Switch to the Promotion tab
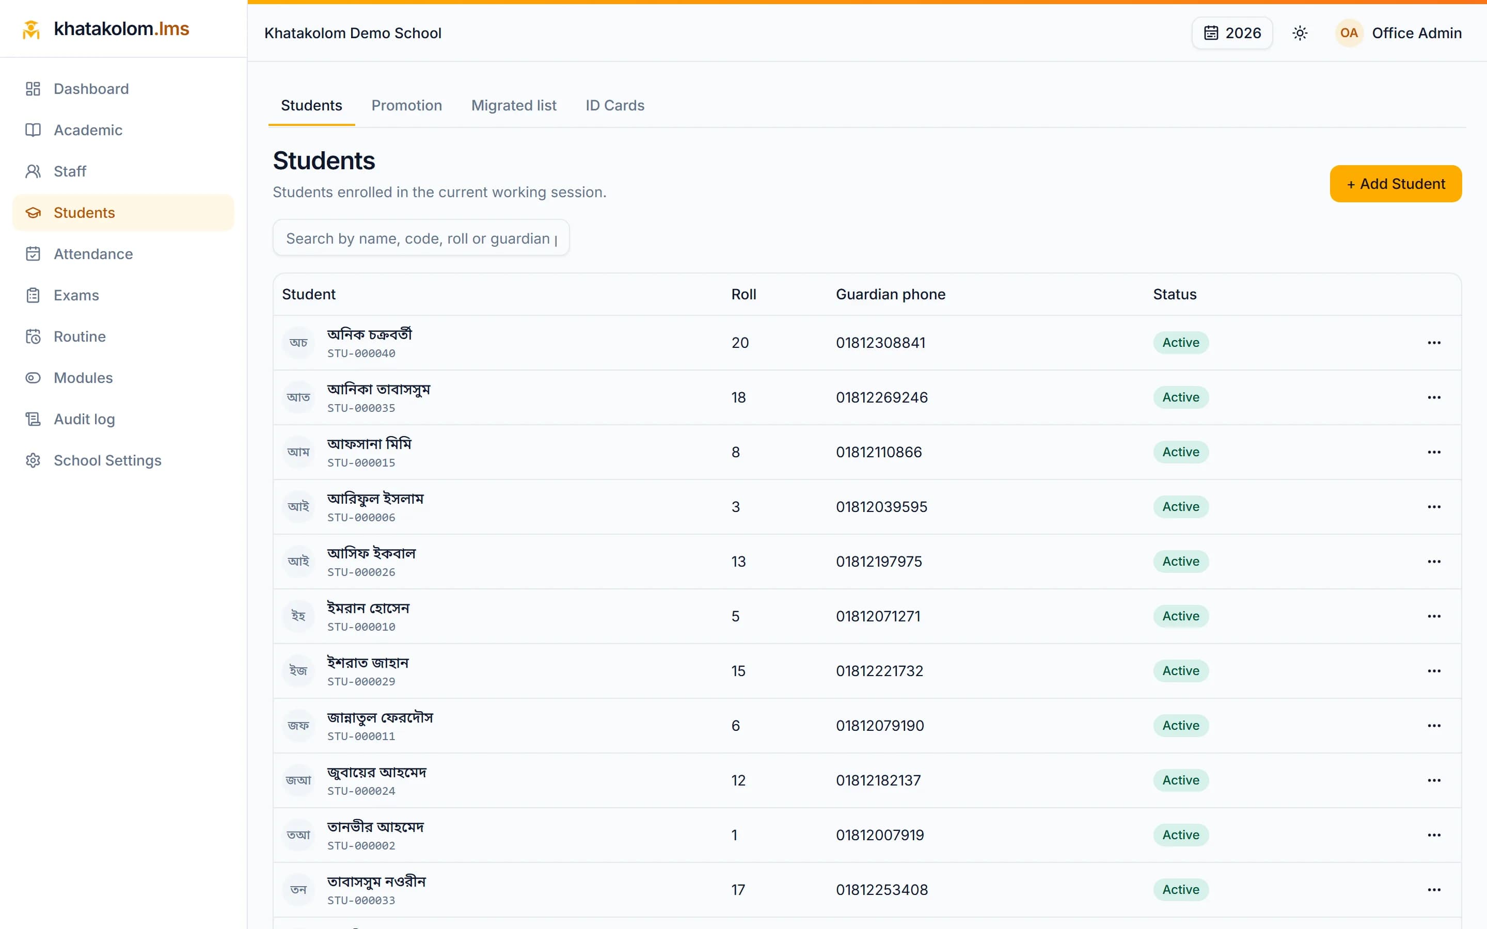This screenshot has height=929, width=1487. click(407, 106)
